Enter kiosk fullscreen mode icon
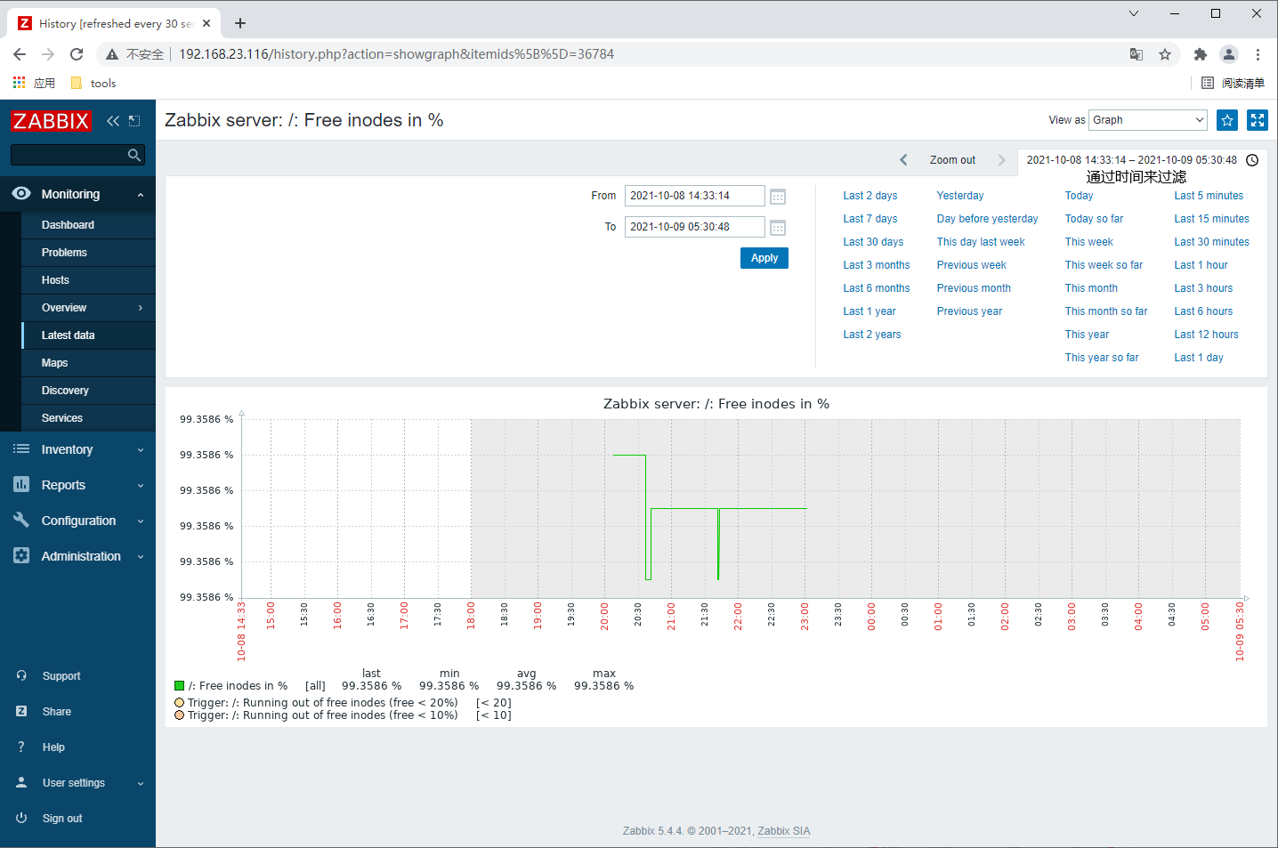The width and height of the screenshot is (1278, 848). (1258, 120)
